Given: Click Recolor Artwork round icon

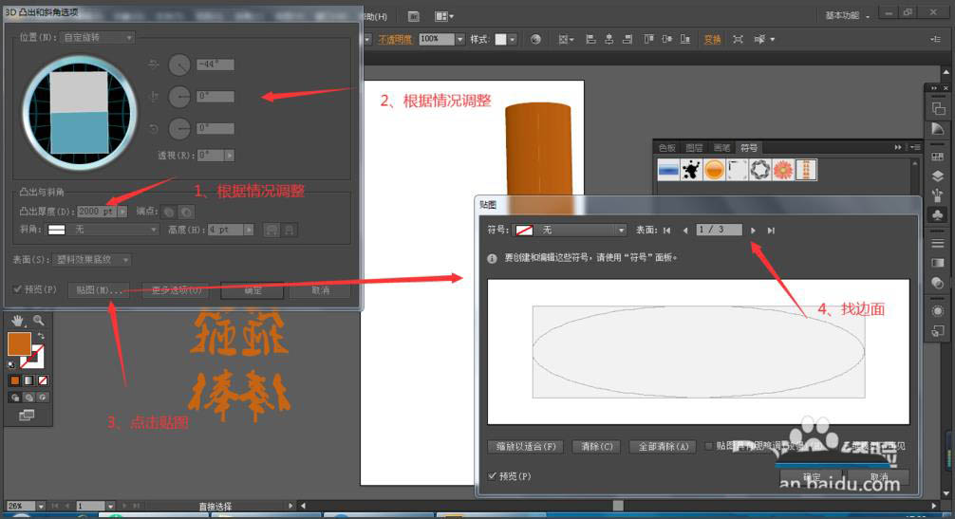Looking at the screenshot, I should coord(535,40).
